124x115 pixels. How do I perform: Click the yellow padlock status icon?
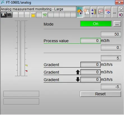click(33, 15)
